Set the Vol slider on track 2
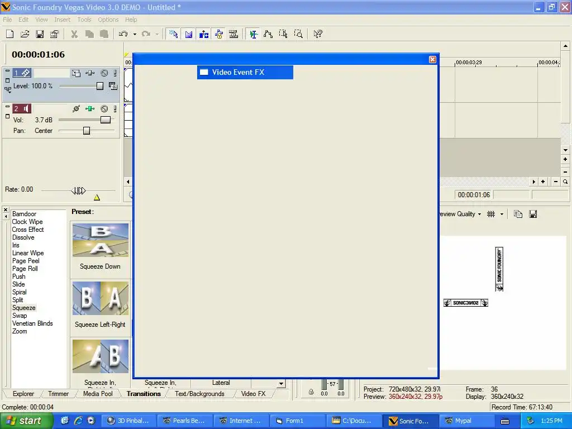572x429 pixels. click(x=106, y=120)
